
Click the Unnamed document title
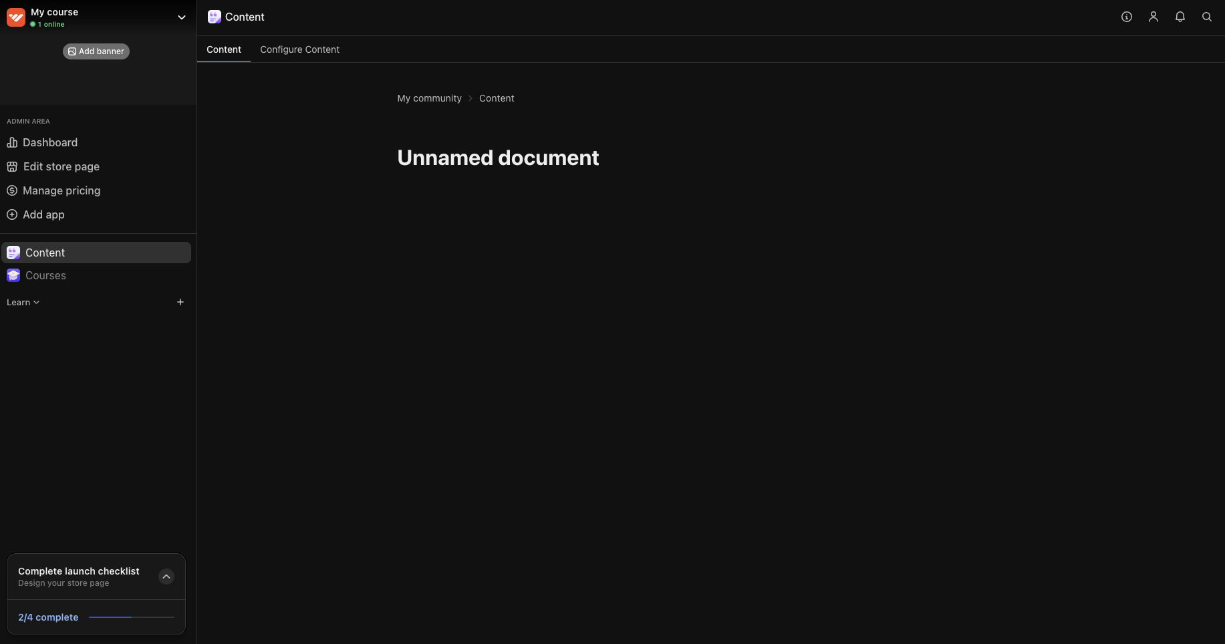point(498,158)
